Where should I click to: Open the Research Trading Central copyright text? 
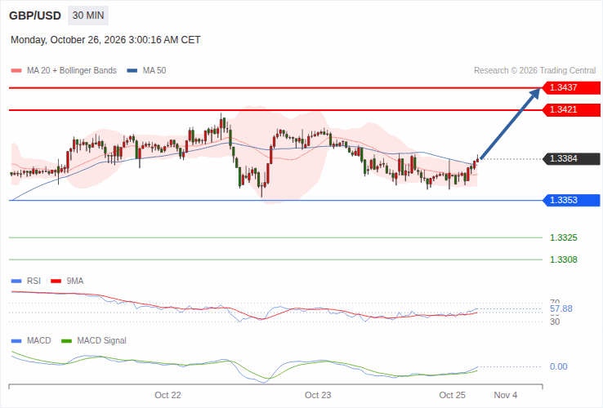coord(534,71)
